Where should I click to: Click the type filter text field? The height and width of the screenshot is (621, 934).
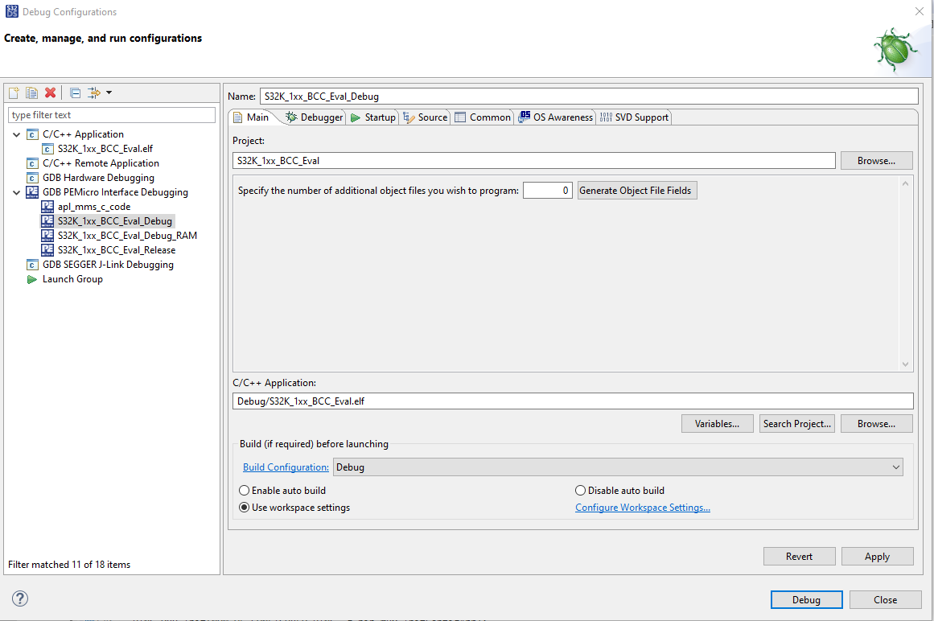click(x=113, y=115)
